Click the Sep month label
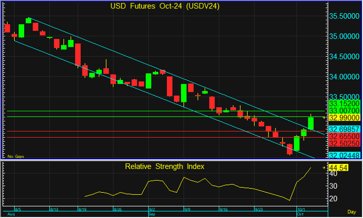The image size is (363, 218). tap(152, 214)
